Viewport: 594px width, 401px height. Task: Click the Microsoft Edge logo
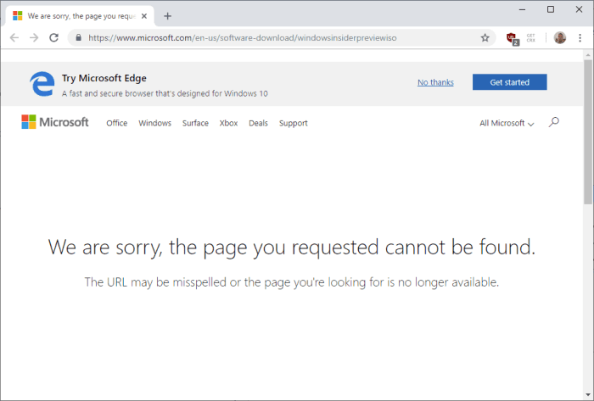(x=42, y=84)
